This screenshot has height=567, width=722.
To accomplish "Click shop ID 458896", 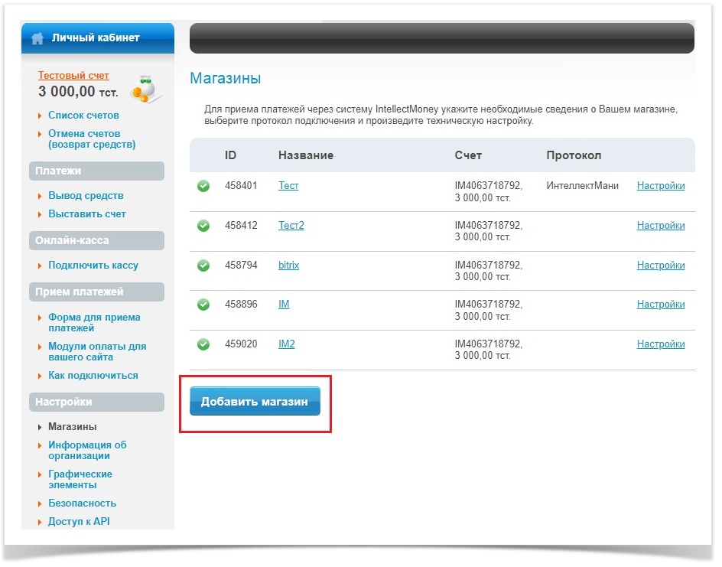I will coord(241,305).
